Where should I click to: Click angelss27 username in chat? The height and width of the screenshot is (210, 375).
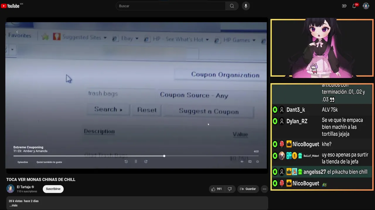[315, 172]
